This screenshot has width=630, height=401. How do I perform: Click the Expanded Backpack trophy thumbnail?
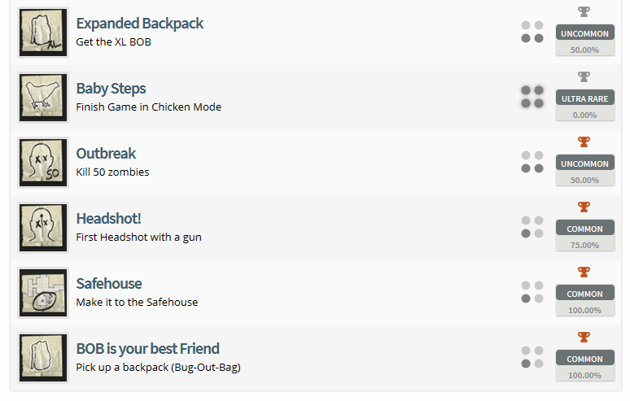pos(42,33)
